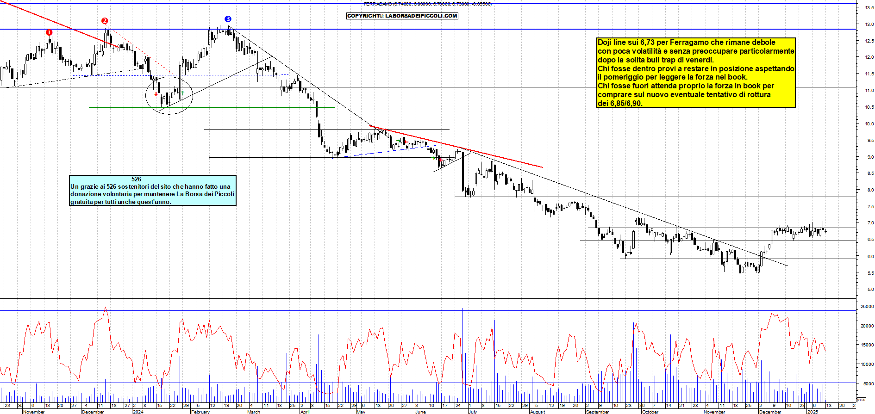Click the February label on time axis
Viewport: 875px width, 414px height.
pos(200,412)
